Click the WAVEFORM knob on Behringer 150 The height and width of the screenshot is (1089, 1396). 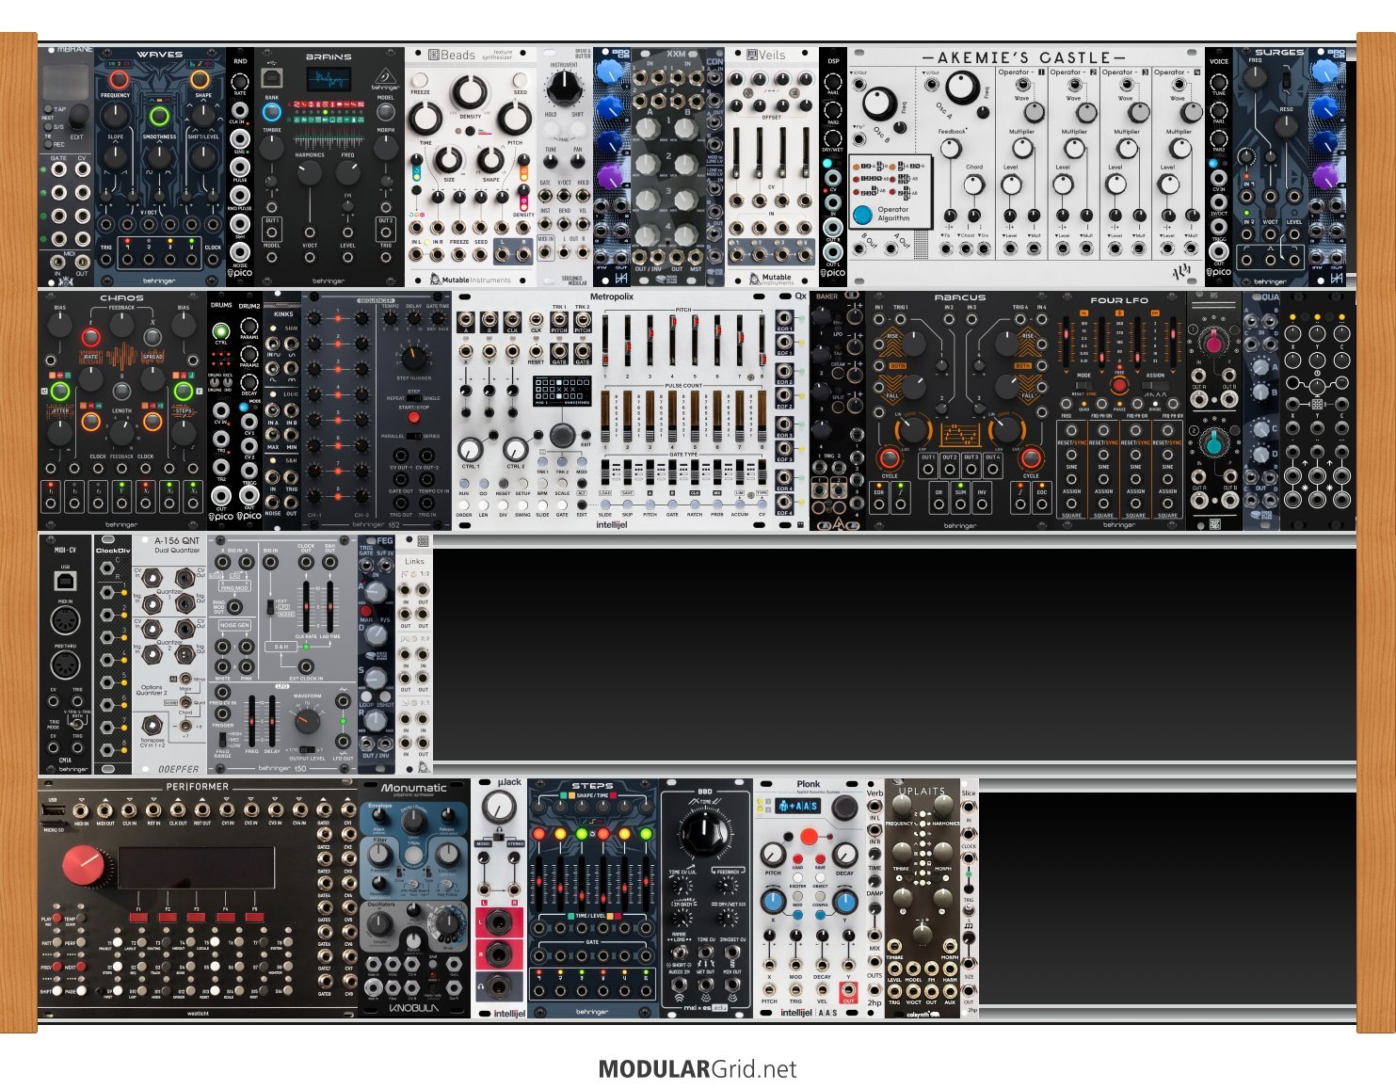click(307, 722)
